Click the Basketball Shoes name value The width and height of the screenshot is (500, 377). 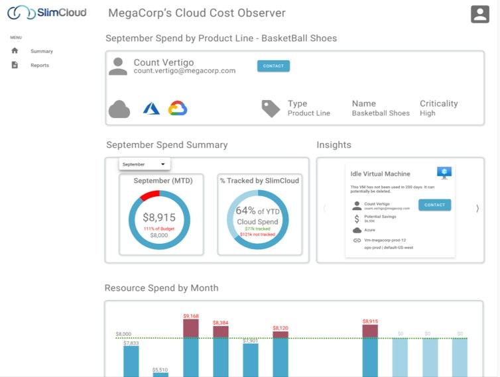coord(381,113)
